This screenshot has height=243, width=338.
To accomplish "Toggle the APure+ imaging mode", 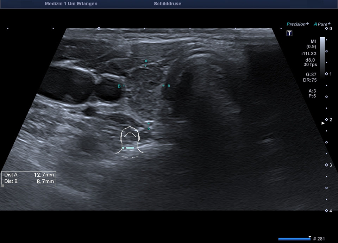I will 322,24.
